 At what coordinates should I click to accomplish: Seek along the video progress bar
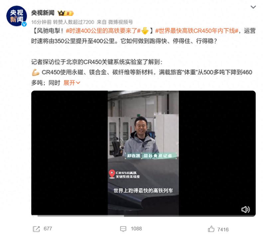click(x=143, y=216)
